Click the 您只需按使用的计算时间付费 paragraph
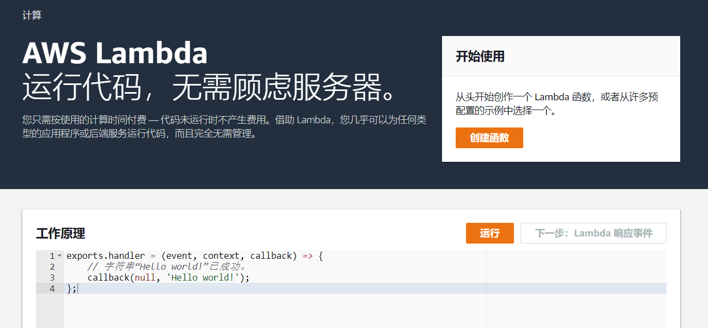Viewport: 708px width, 328px height. pyautogui.click(x=223, y=126)
